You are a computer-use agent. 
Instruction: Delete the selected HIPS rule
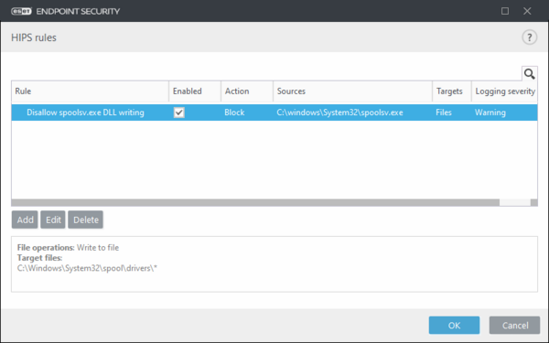coord(85,220)
